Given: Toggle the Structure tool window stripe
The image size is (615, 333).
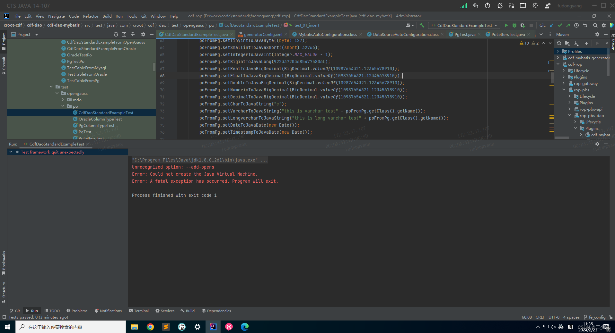Looking at the screenshot, I should tap(4, 292).
